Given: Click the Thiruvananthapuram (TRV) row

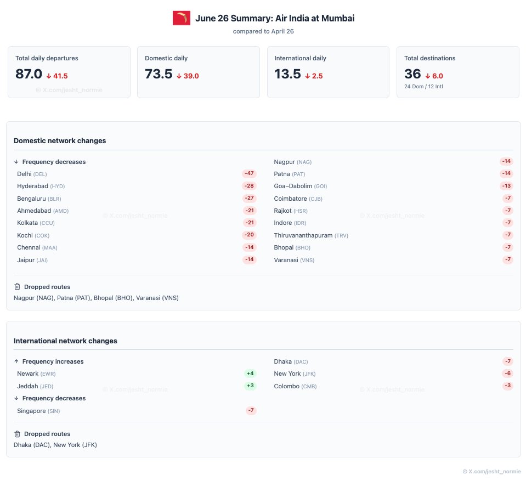Looking at the screenshot, I should point(393,235).
